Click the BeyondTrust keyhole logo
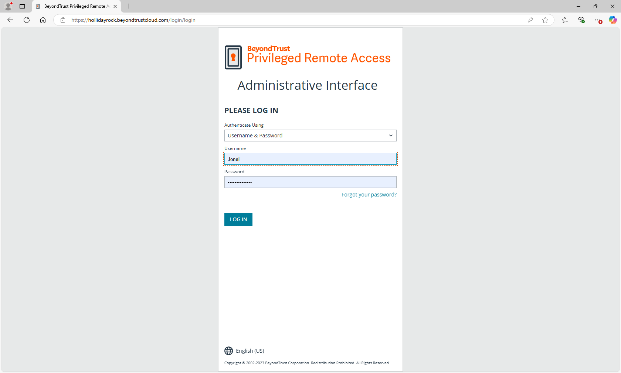 click(x=233, y=57)
